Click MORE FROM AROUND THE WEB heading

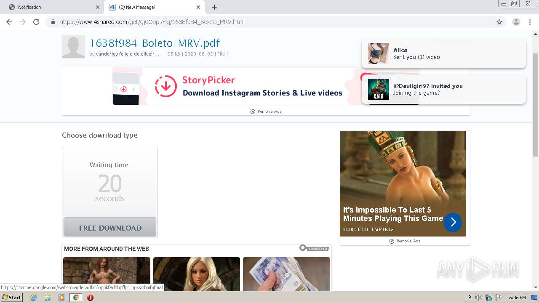(x=107, y=249)
